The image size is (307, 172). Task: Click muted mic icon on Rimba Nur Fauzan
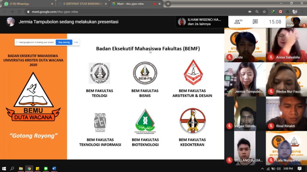(x=271, y=92)
